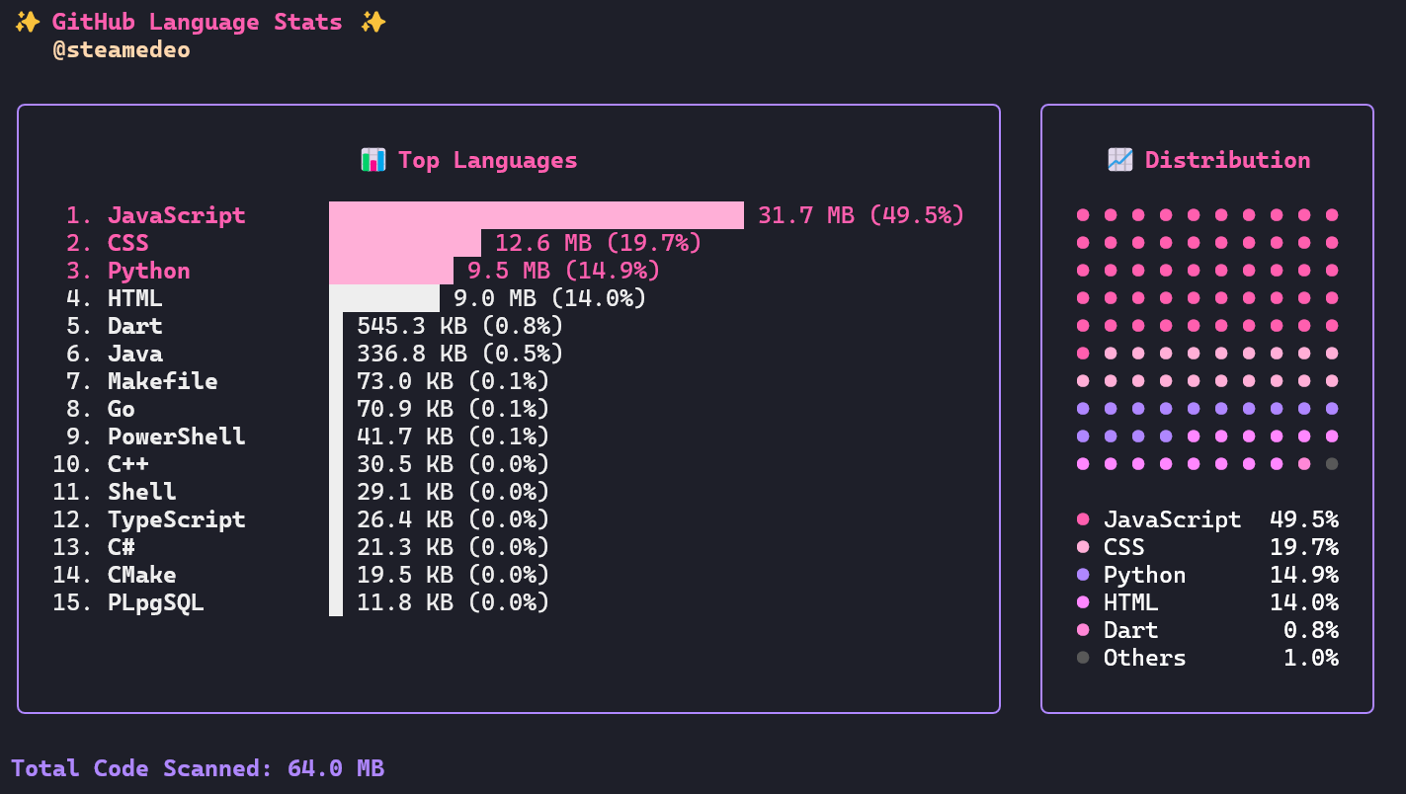Viewport: 1406px width, 794px height.
Task: Select '5. Dart' in the Top Languages list
Action: [x=115, y=326]
